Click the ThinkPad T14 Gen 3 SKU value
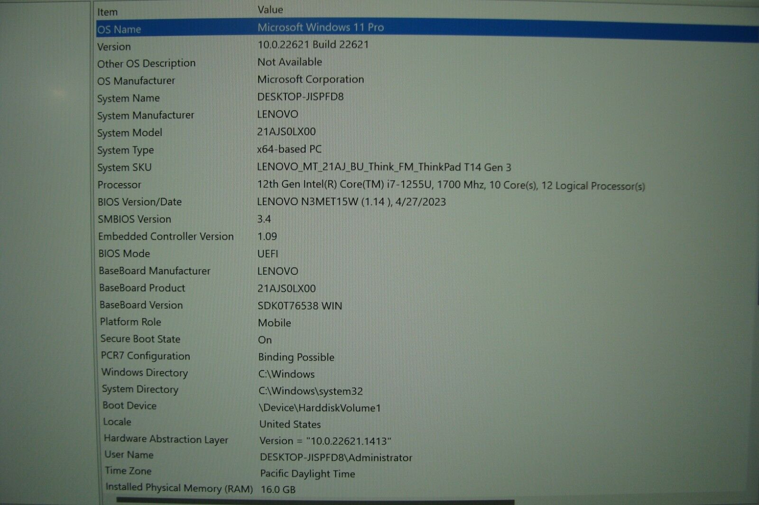 click(384, 167)
